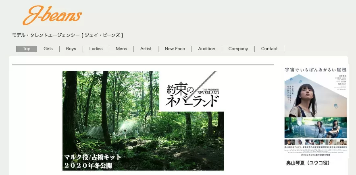Open the New Face page
The height and width of the screenshot is (175, 356).
(x=175, y=49)
